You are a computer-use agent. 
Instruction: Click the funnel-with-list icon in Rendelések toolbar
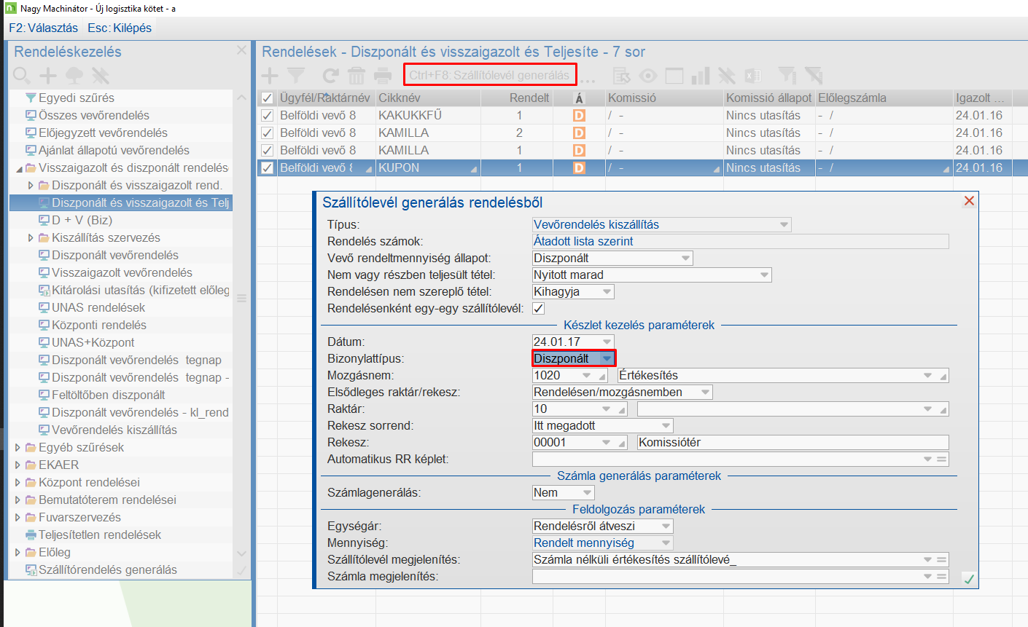pos(787,75)
